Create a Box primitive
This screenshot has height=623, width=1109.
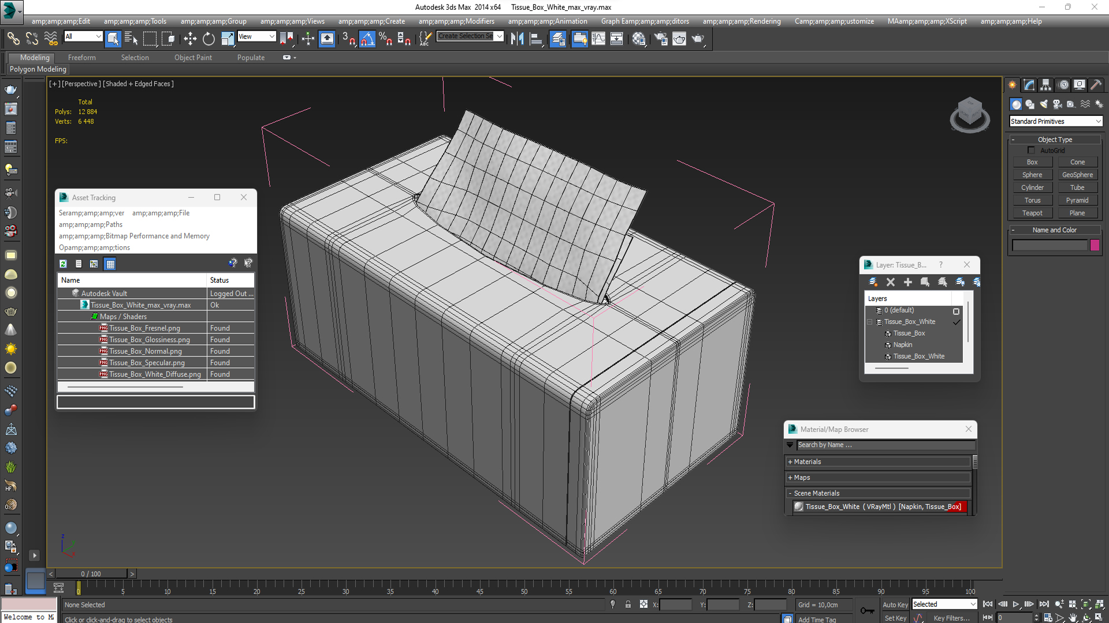coord(1032,162)
